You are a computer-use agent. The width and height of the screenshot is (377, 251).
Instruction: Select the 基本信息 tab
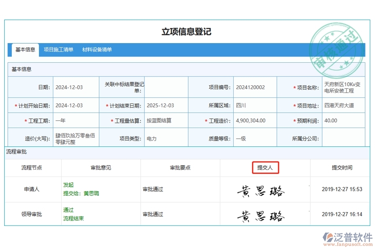tap(26, 49)
